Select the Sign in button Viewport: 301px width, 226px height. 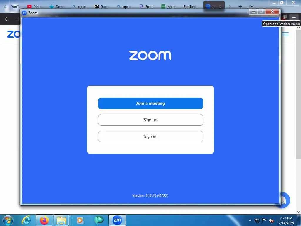(150, 137)
